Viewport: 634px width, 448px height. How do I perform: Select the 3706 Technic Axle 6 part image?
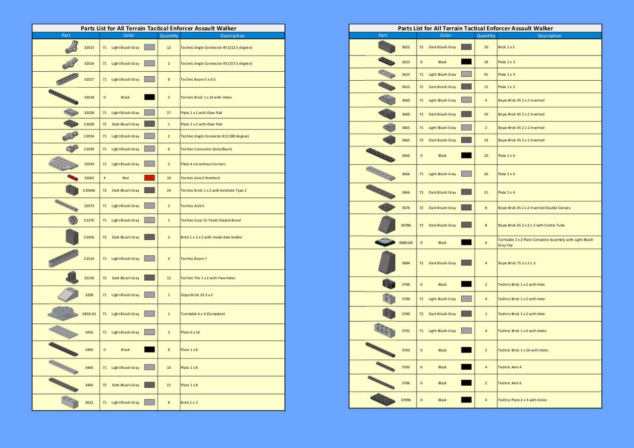coord(381,383)
